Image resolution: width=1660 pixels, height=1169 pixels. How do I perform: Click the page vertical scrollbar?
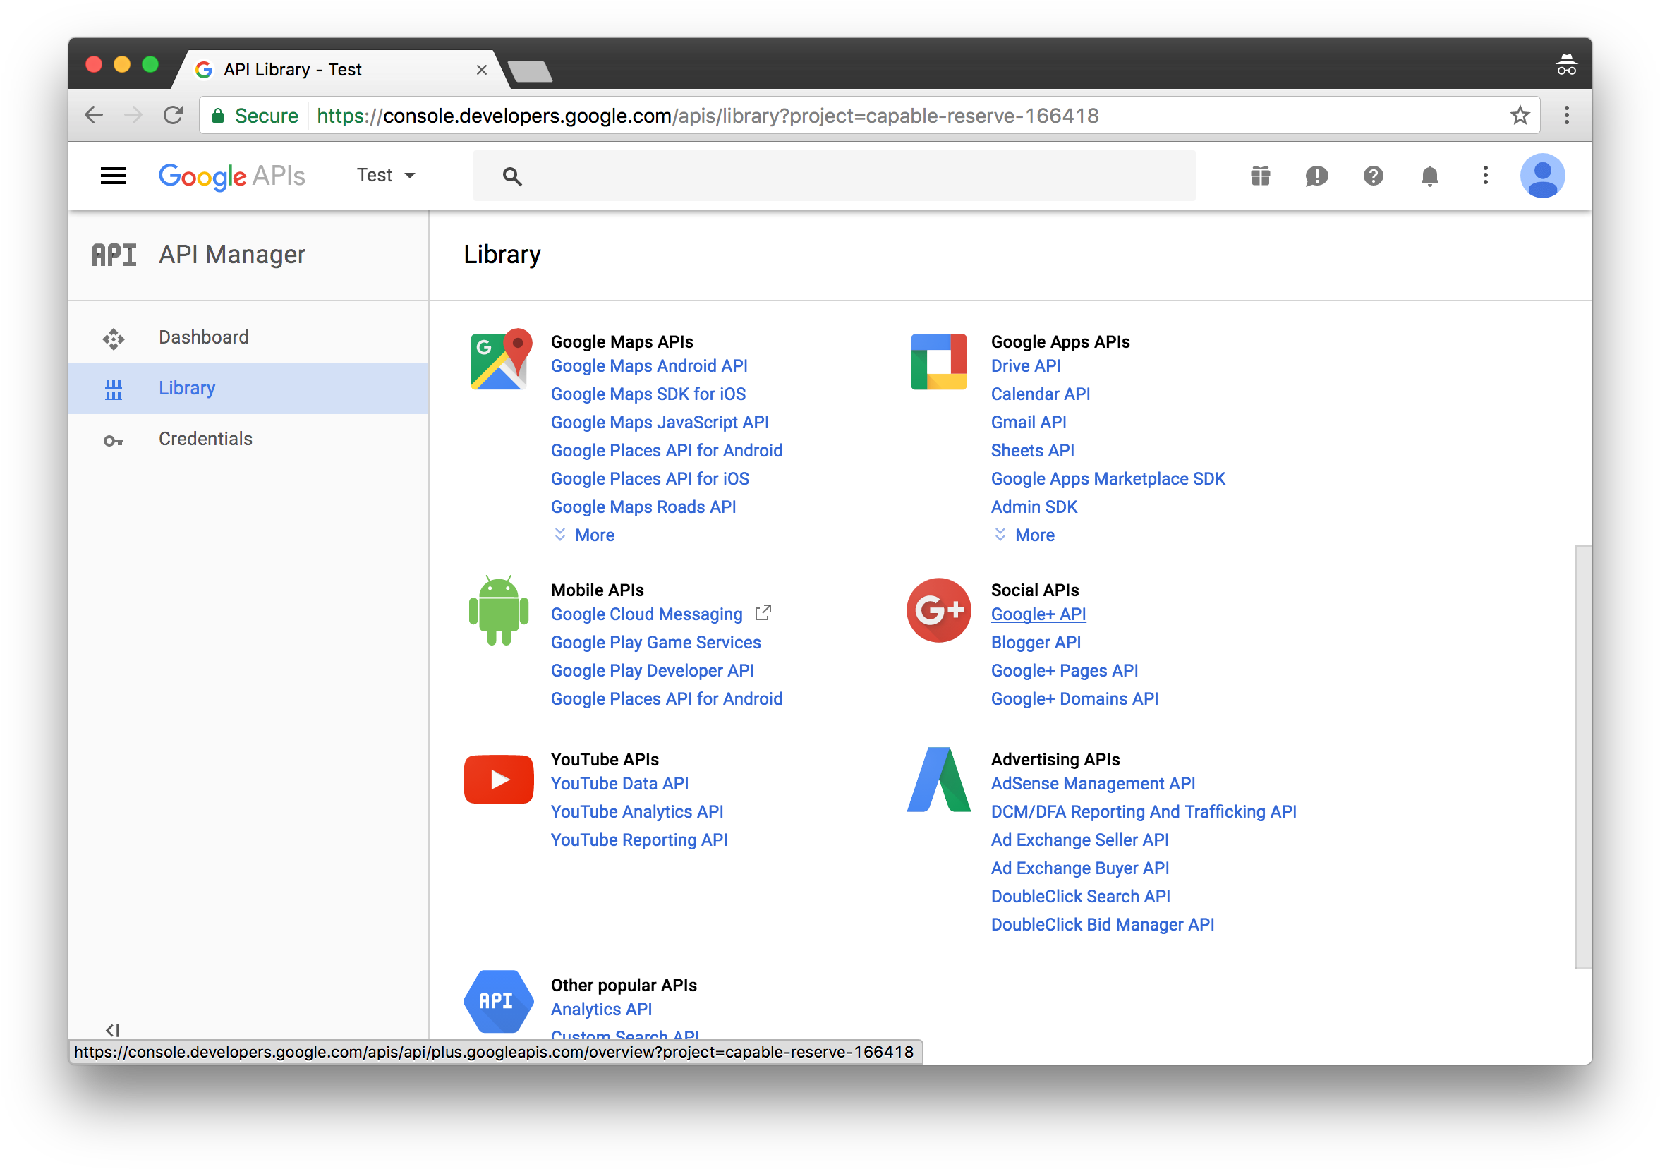coord(1583,756)
